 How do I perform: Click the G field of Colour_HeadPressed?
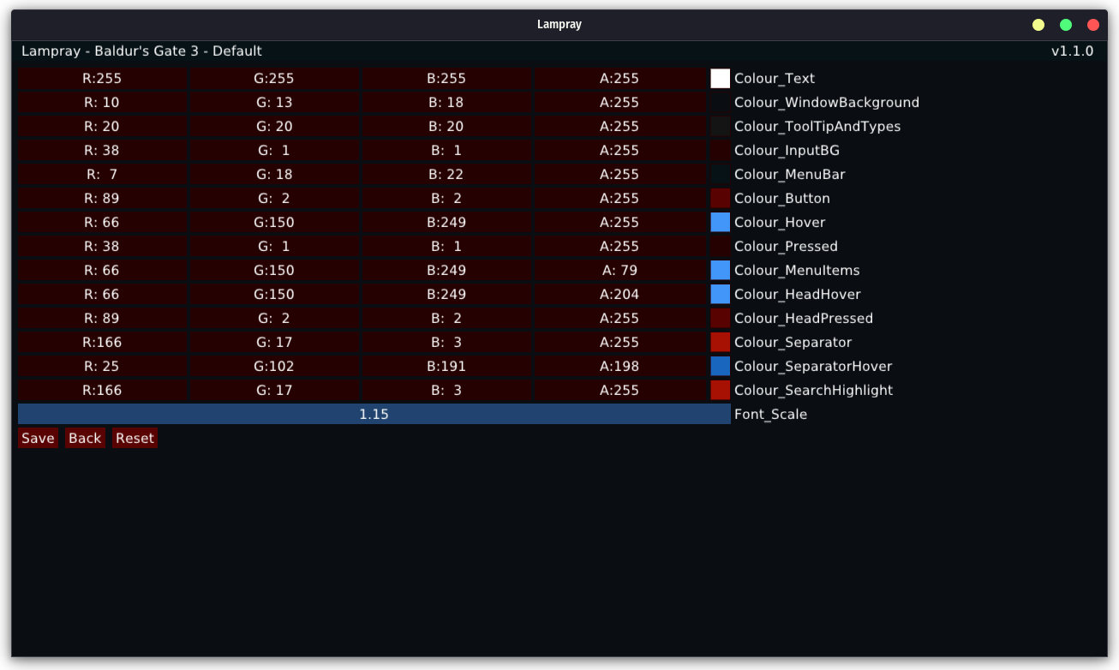pyautogui.click(x=274, y=318)
